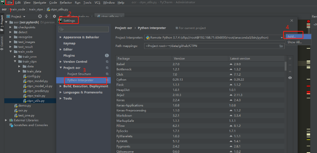This screenshot has width=317, height=153.
Task: Select Keymap settings
Action: pos(69,43)
